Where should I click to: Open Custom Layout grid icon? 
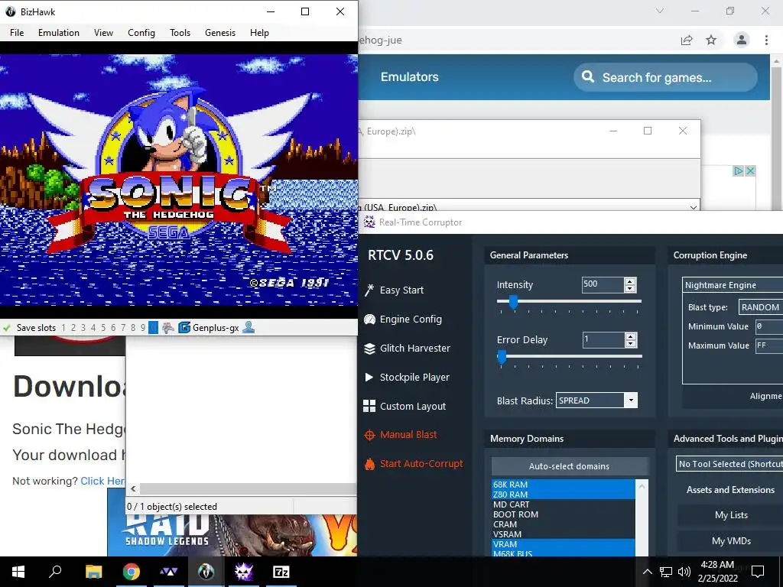(x=369, y=407)
